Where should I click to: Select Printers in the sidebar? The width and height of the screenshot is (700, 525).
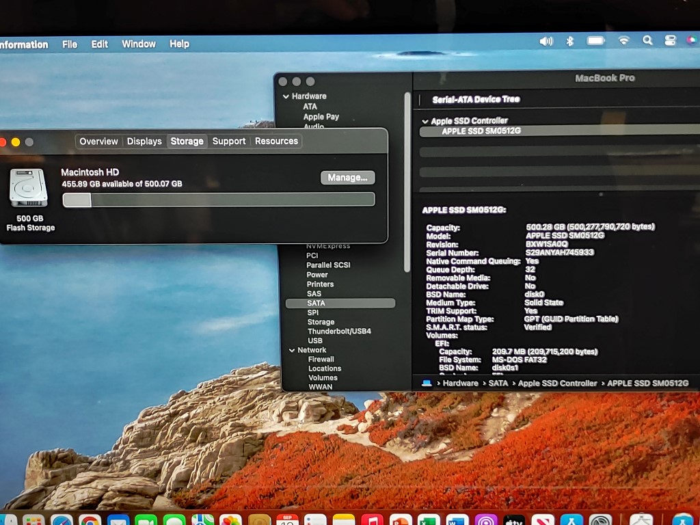pyautogui.click(x=320, y=284)
